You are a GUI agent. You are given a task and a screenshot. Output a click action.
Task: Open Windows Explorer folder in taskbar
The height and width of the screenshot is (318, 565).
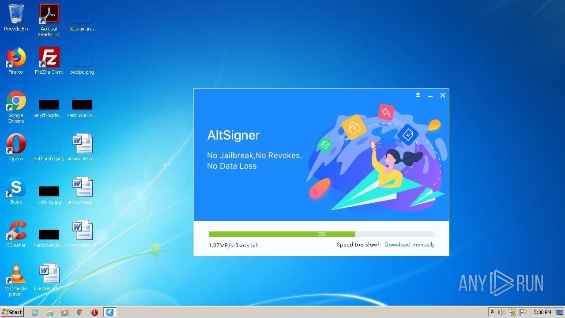50,312
